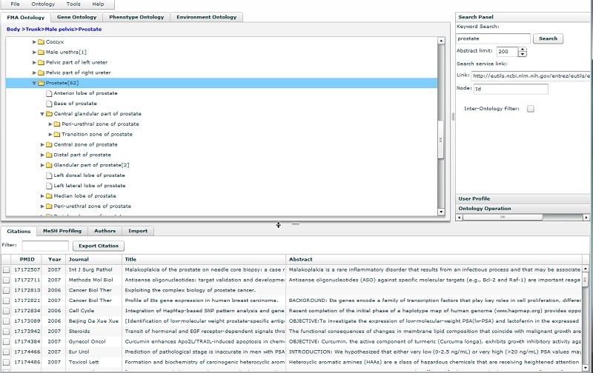Image resolution: width=593 pixels, height=373 pixels.
Task: Check the row for PMID 17173942
Action: 6,332
